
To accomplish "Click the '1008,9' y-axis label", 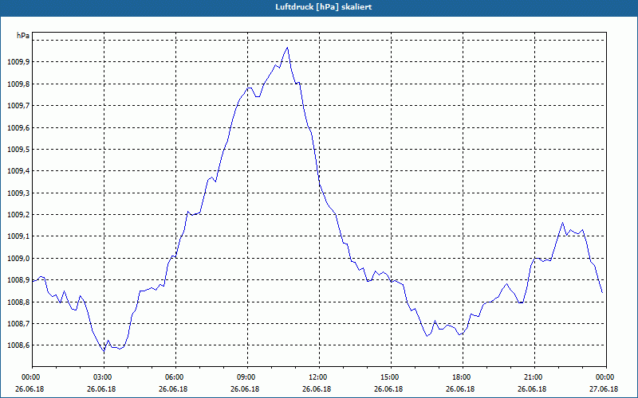I will point(18,280).
